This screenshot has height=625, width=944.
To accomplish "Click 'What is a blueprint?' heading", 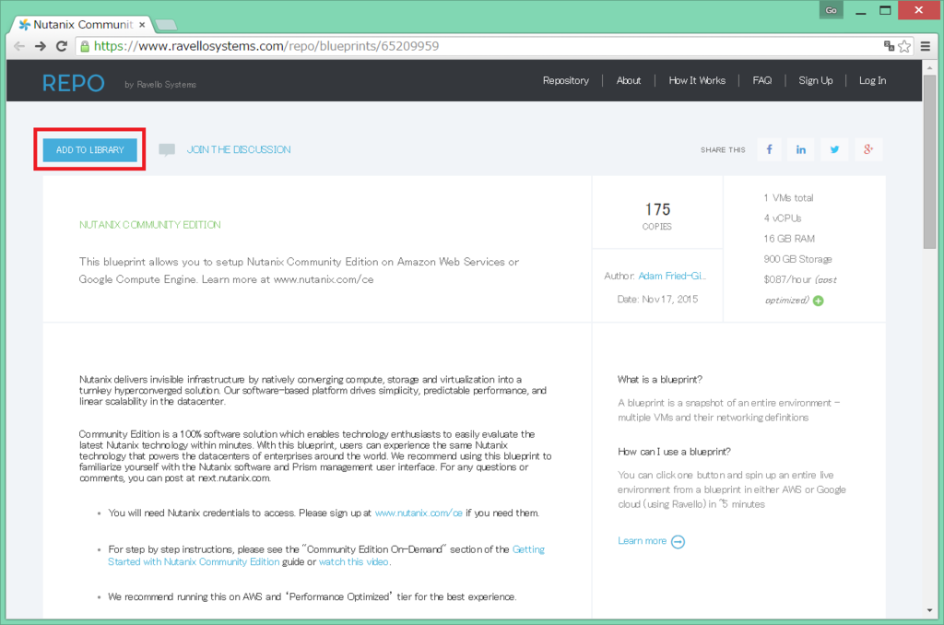I will (660, 380).
